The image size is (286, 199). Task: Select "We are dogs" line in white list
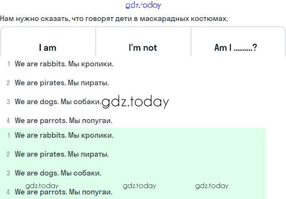(x=58, y=102)
